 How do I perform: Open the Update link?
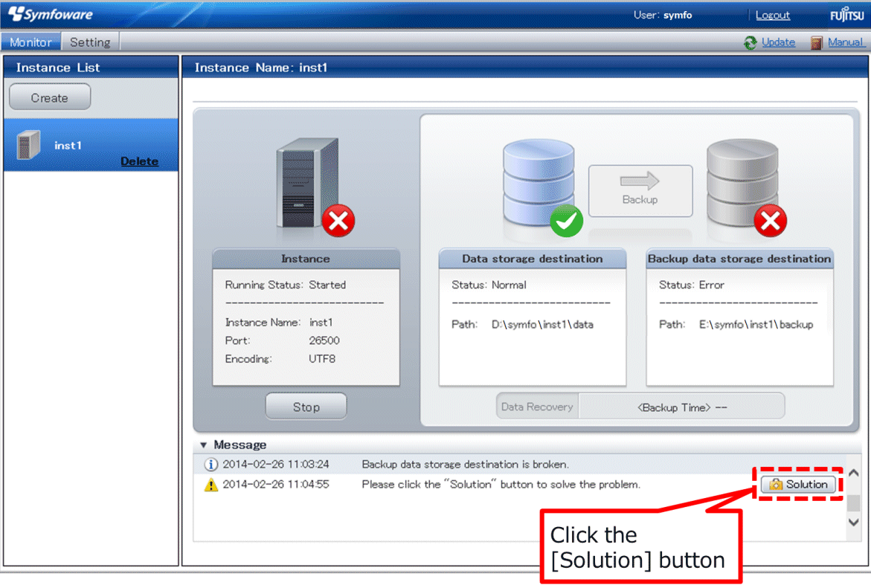click(778, 42)
